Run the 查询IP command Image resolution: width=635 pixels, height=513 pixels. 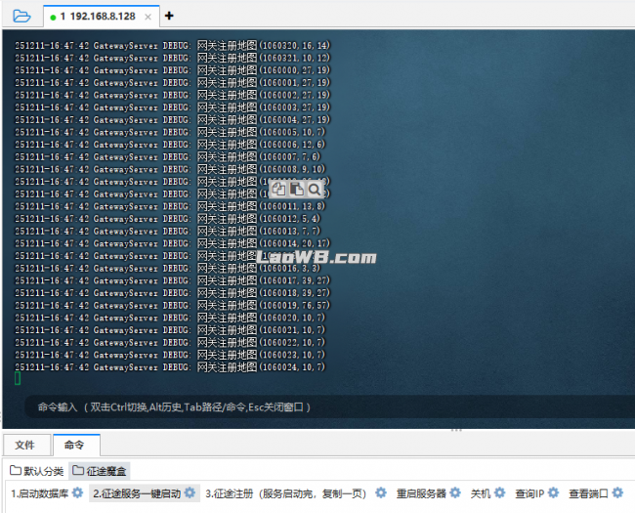coord(529,493)
